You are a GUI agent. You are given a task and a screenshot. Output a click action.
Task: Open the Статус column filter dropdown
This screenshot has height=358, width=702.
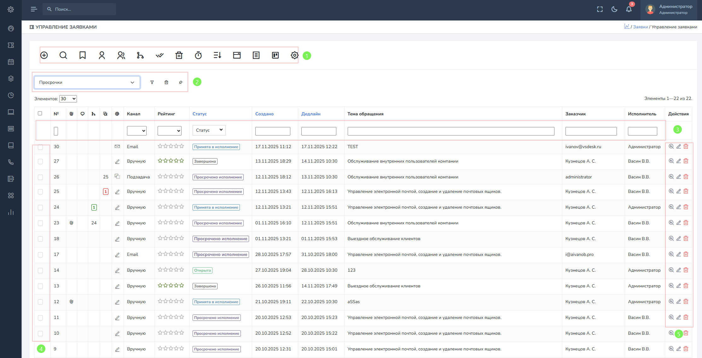tap(209, 130)
